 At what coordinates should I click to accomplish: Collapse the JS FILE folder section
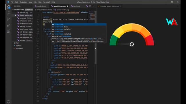pyautogui.click(x=13, y=43)
